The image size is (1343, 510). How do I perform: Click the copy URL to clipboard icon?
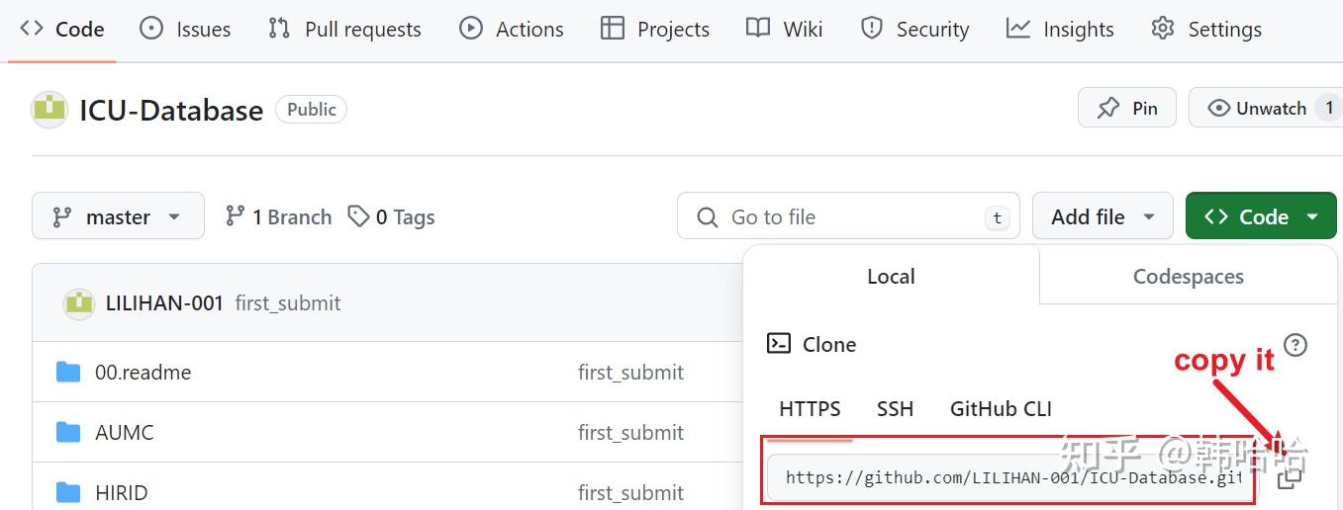click(x=1290, y=477)
